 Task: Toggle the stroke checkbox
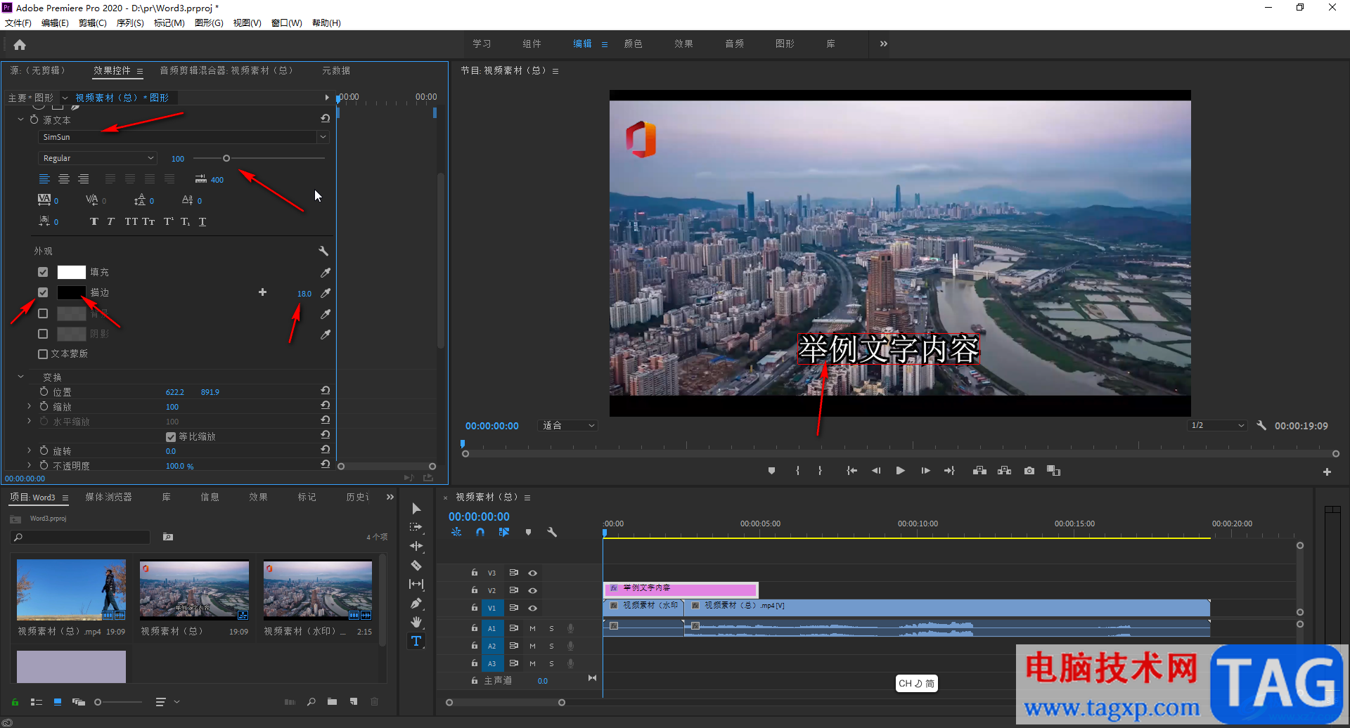pyautogui.click(x=43, y=292)
